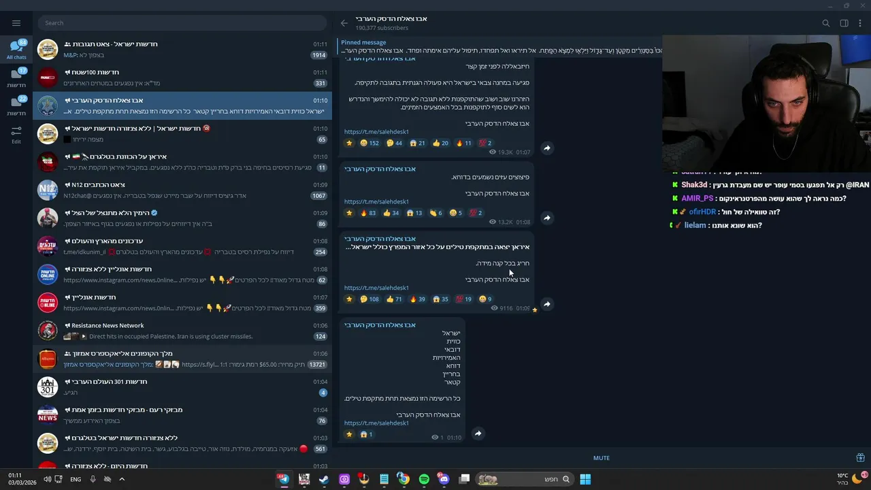The width and height of the screenshot is (871, 490).
Task: Forward the message with 19.3K views
Action: coord(546,148)
